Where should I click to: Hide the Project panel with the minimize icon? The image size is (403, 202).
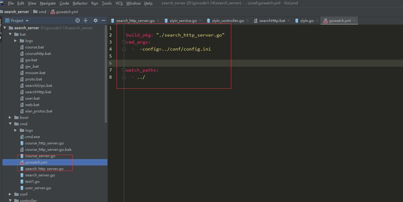point(103,20)
